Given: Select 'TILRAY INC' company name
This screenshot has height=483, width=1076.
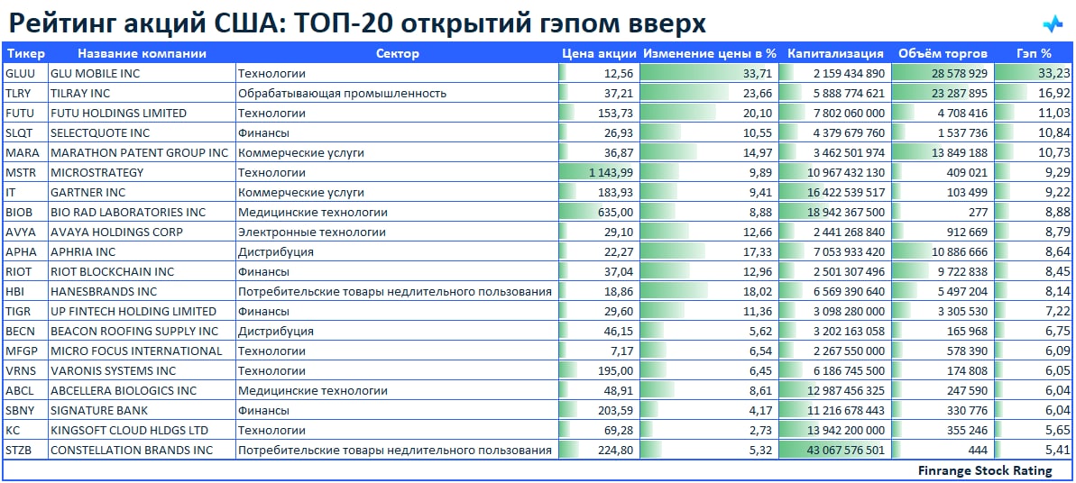Looking at the screenshot, I should [x=79, y=94].
